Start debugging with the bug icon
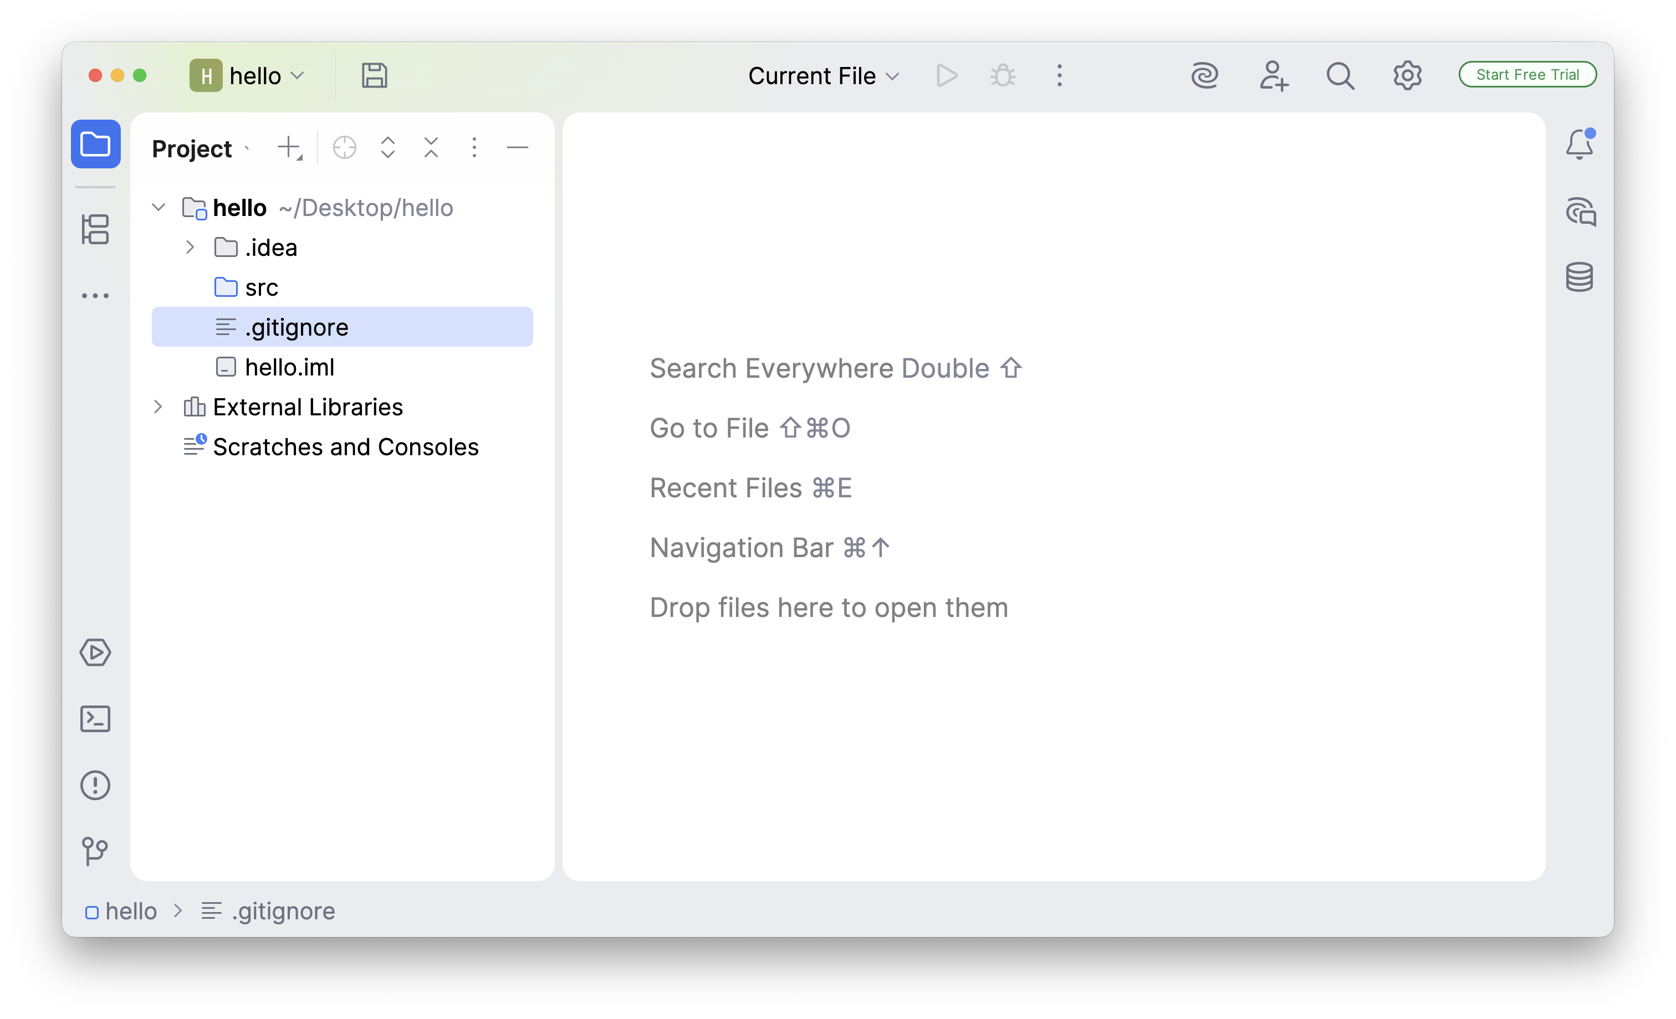Screen dimensions: 1676x1019 click(1003, 75)
